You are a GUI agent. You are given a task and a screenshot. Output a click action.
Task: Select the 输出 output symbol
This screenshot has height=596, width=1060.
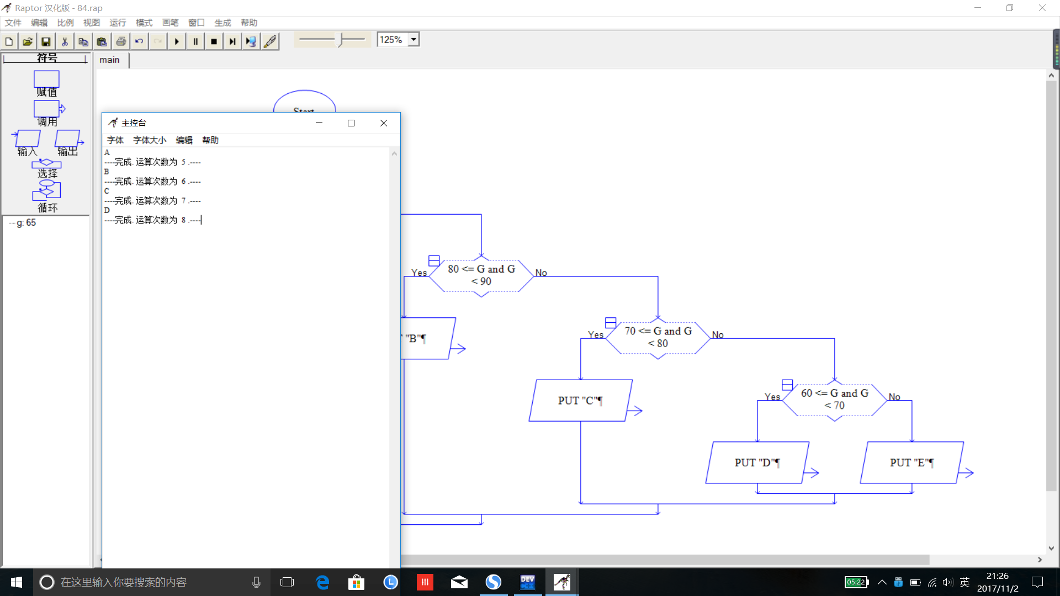pos(68,139)
